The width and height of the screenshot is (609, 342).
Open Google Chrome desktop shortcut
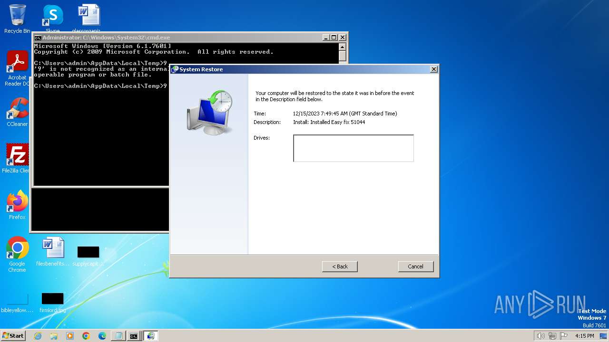(17, 255)
